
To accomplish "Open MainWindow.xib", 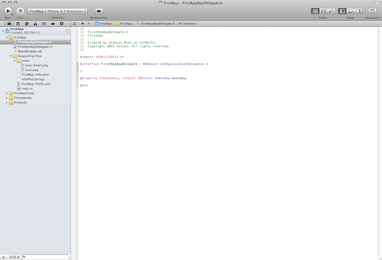I will [x=35, y=51].
